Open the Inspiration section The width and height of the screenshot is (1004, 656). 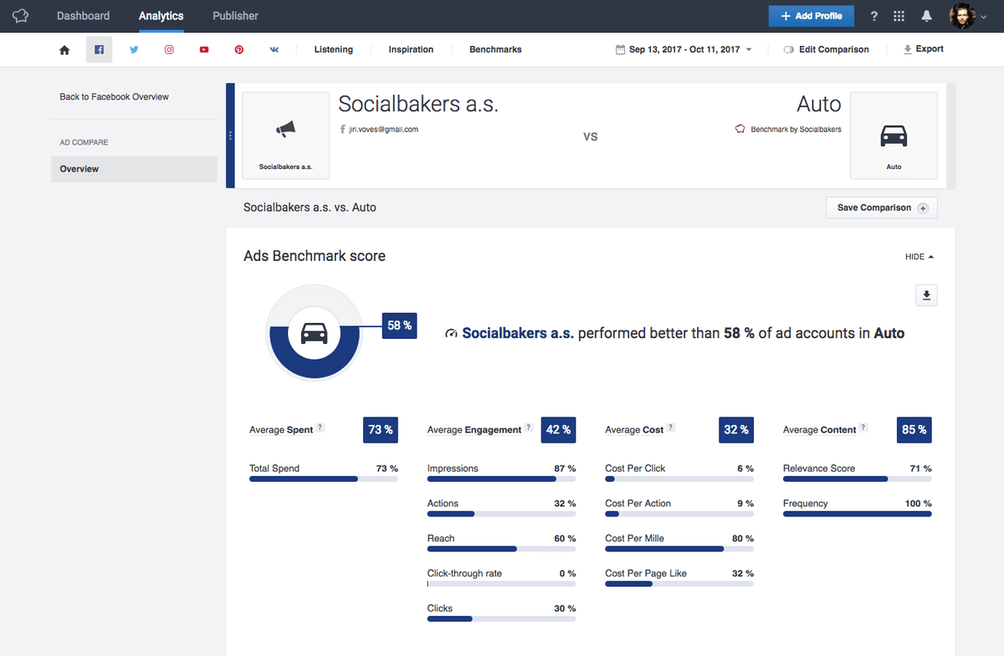pos(411,50)
